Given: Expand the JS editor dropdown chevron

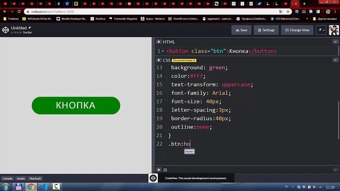Looking at the screenshot, I should (335, 170).
